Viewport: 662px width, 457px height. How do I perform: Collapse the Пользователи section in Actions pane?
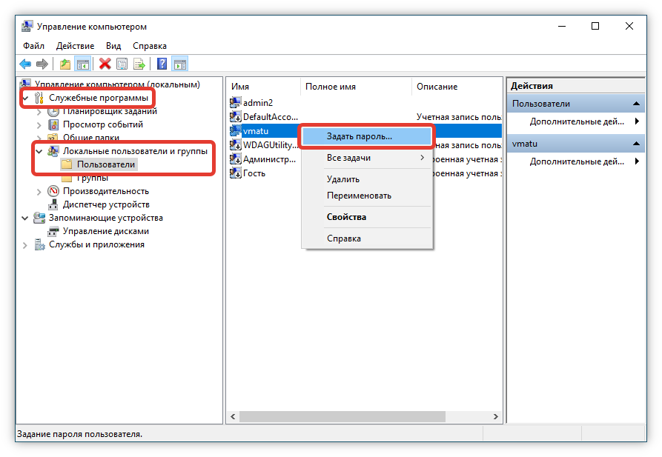(636, 104)
